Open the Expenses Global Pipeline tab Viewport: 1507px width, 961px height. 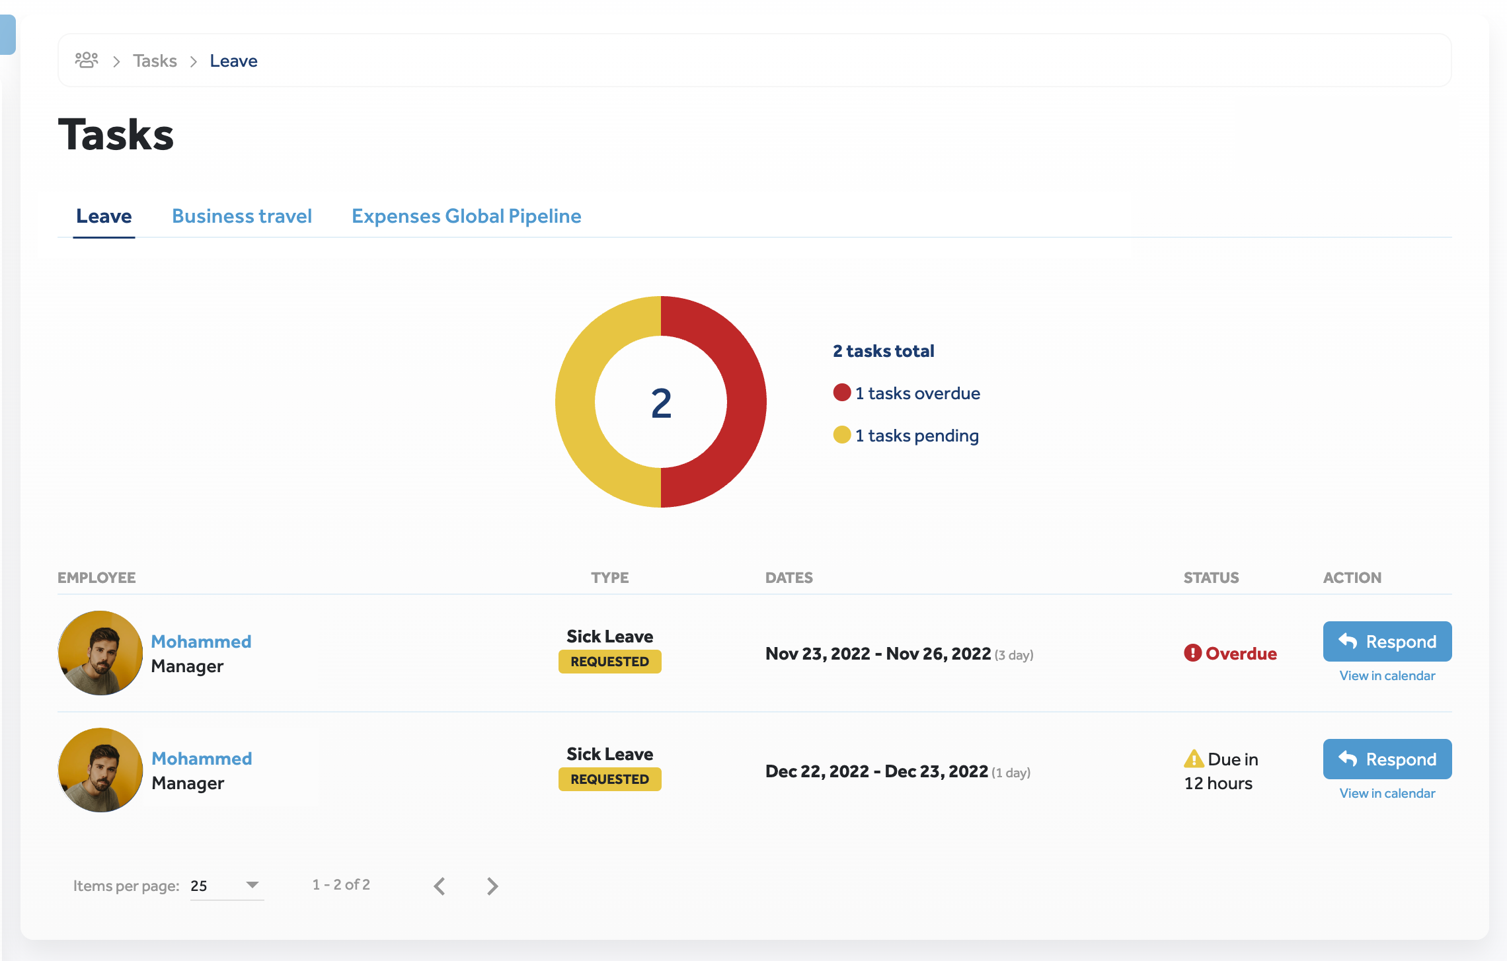coord(466,216)
